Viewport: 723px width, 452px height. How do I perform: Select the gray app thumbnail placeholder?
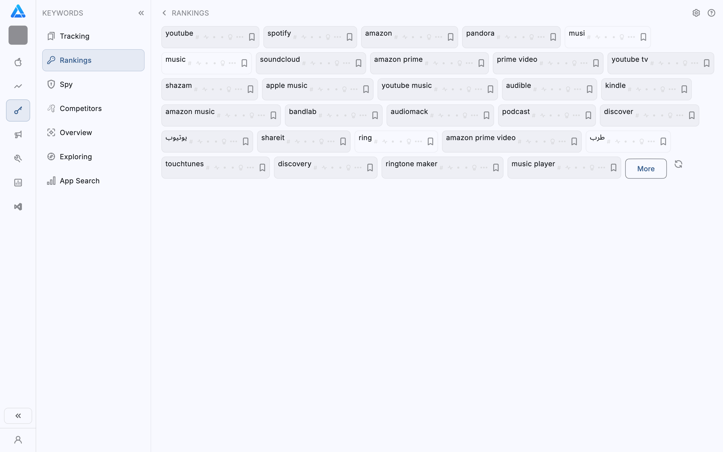coord(18,35)
